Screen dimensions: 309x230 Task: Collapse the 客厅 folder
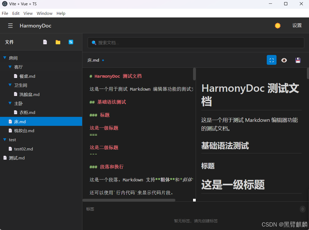[10, 67]
